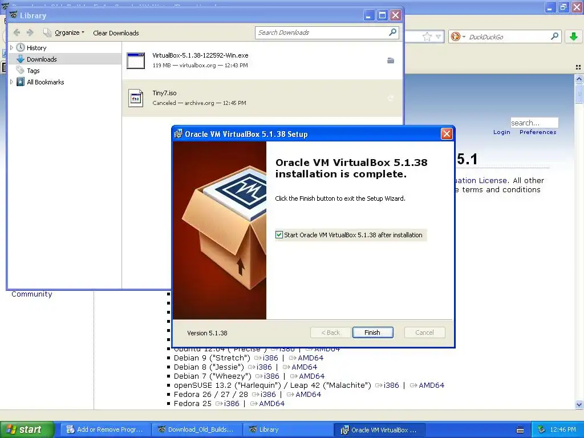This screenshot has height=438, width=584.
Task: Click Clear Downloads in Library
Action: pos(116,33)
